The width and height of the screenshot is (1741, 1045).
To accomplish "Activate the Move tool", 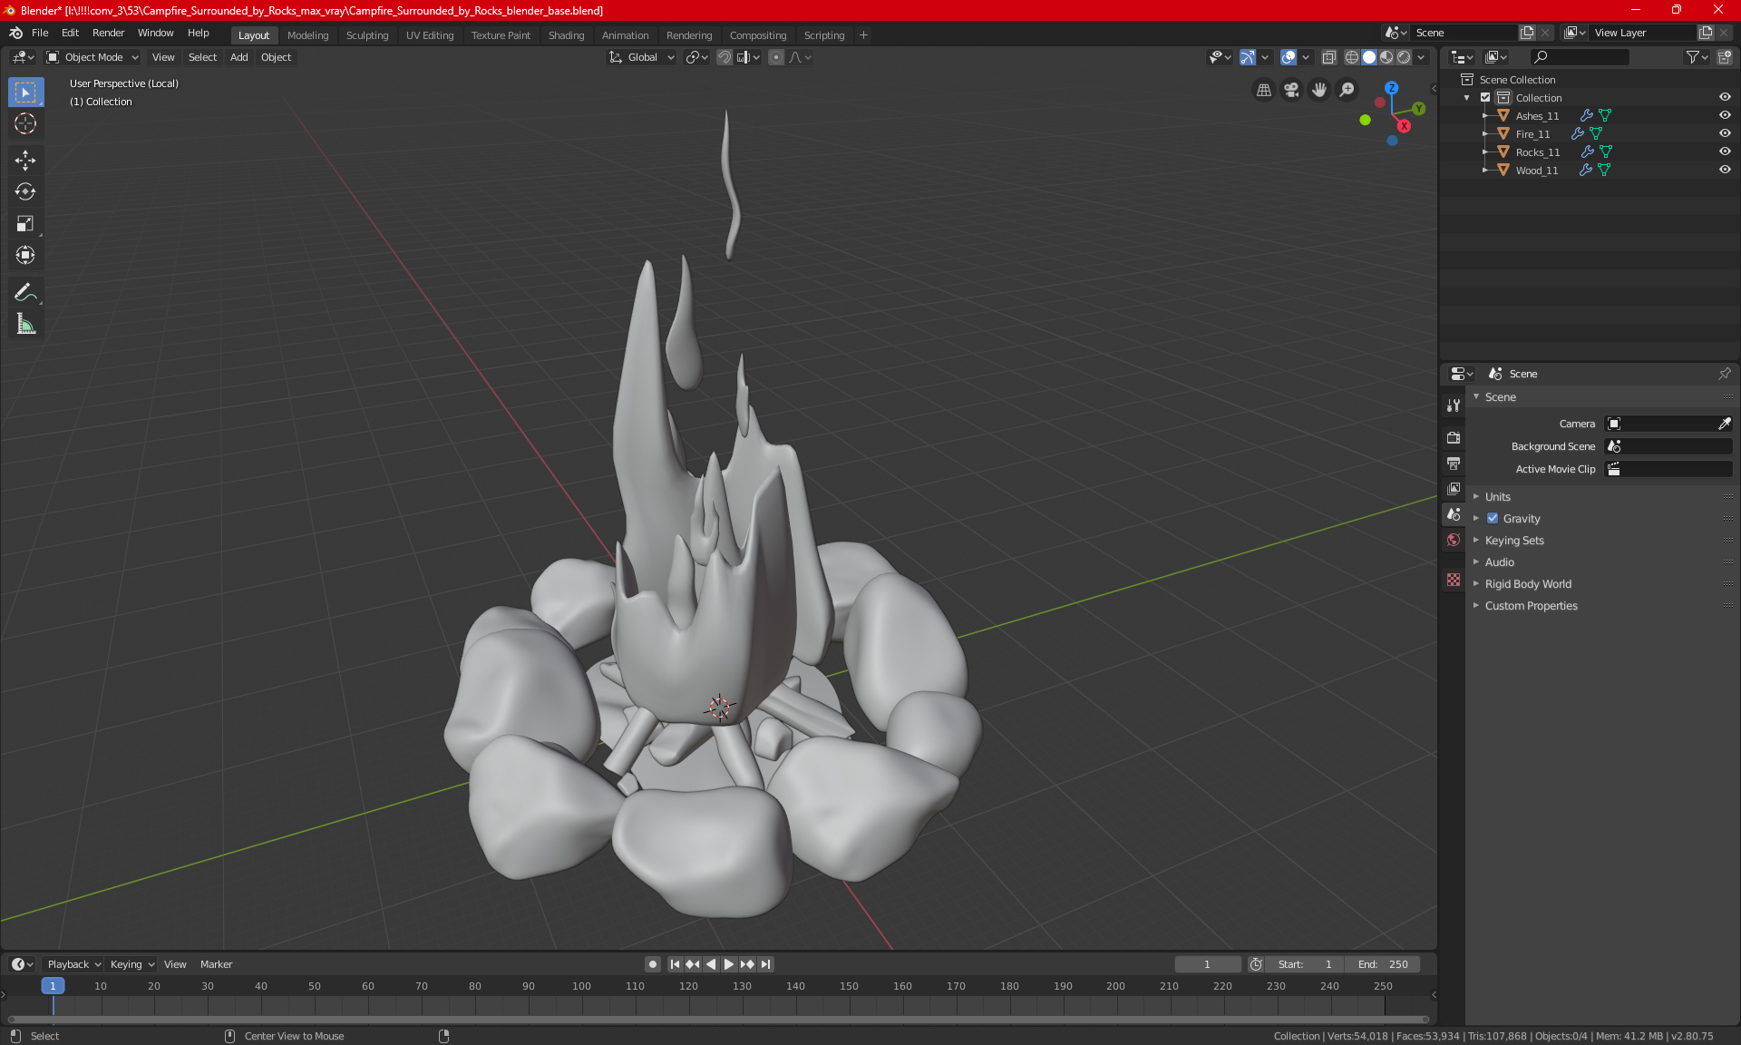I will click(25, 161).
